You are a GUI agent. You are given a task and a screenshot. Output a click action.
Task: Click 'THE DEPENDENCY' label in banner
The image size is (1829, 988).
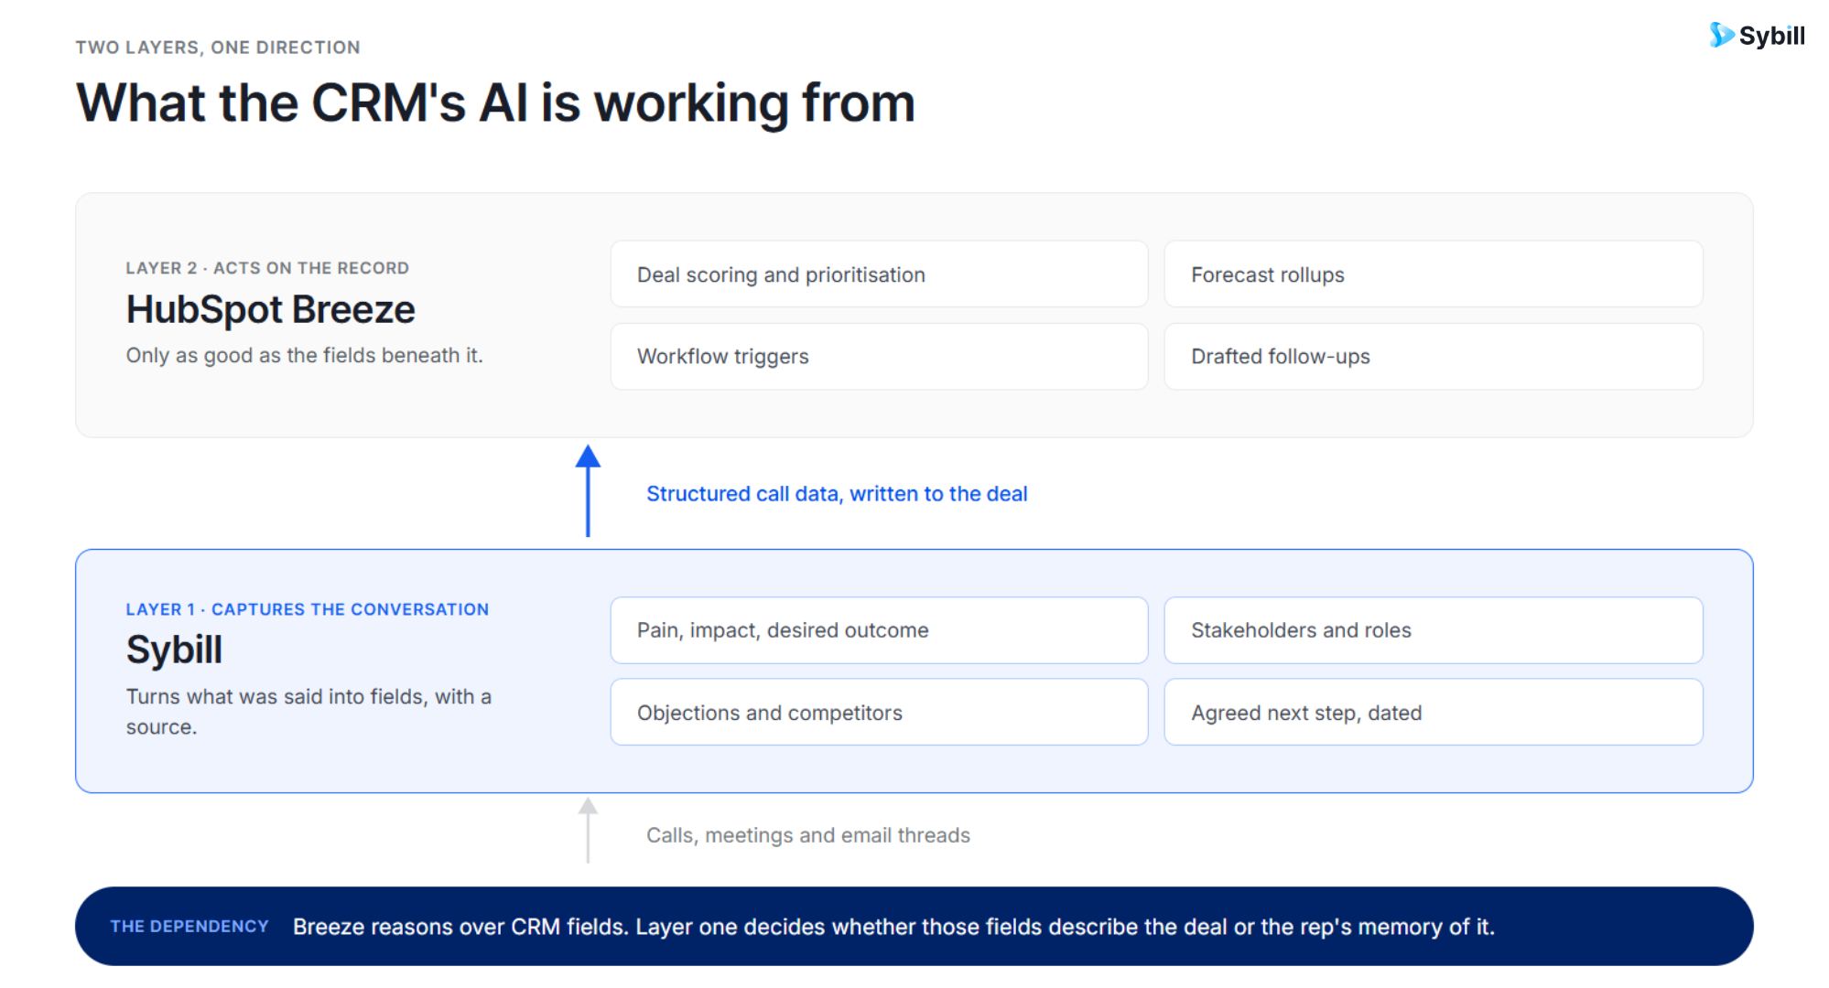click(x=189, y=927)
